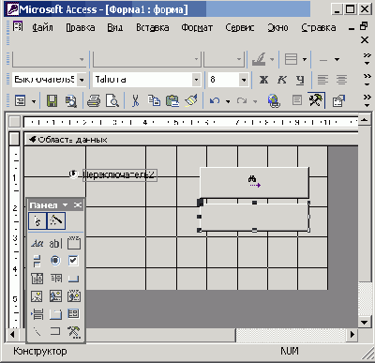Choose the Option Button tool in toolbox
This screenshot has height=363, width=375.
[x=55, y=261]
